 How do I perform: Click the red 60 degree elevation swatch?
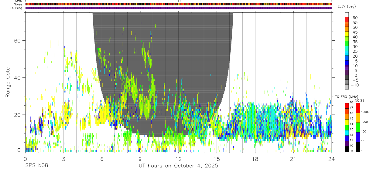click(x=347, y=19)
